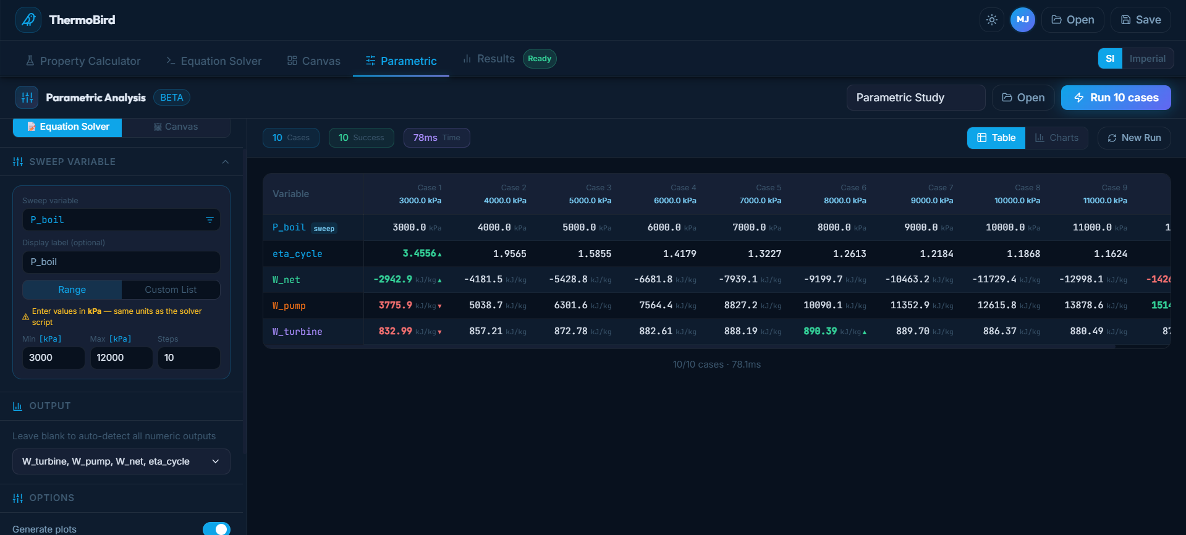Click W_turbine value 832.99
Viewport: 1186px width, 535px height.
click(x=396, y=331)
